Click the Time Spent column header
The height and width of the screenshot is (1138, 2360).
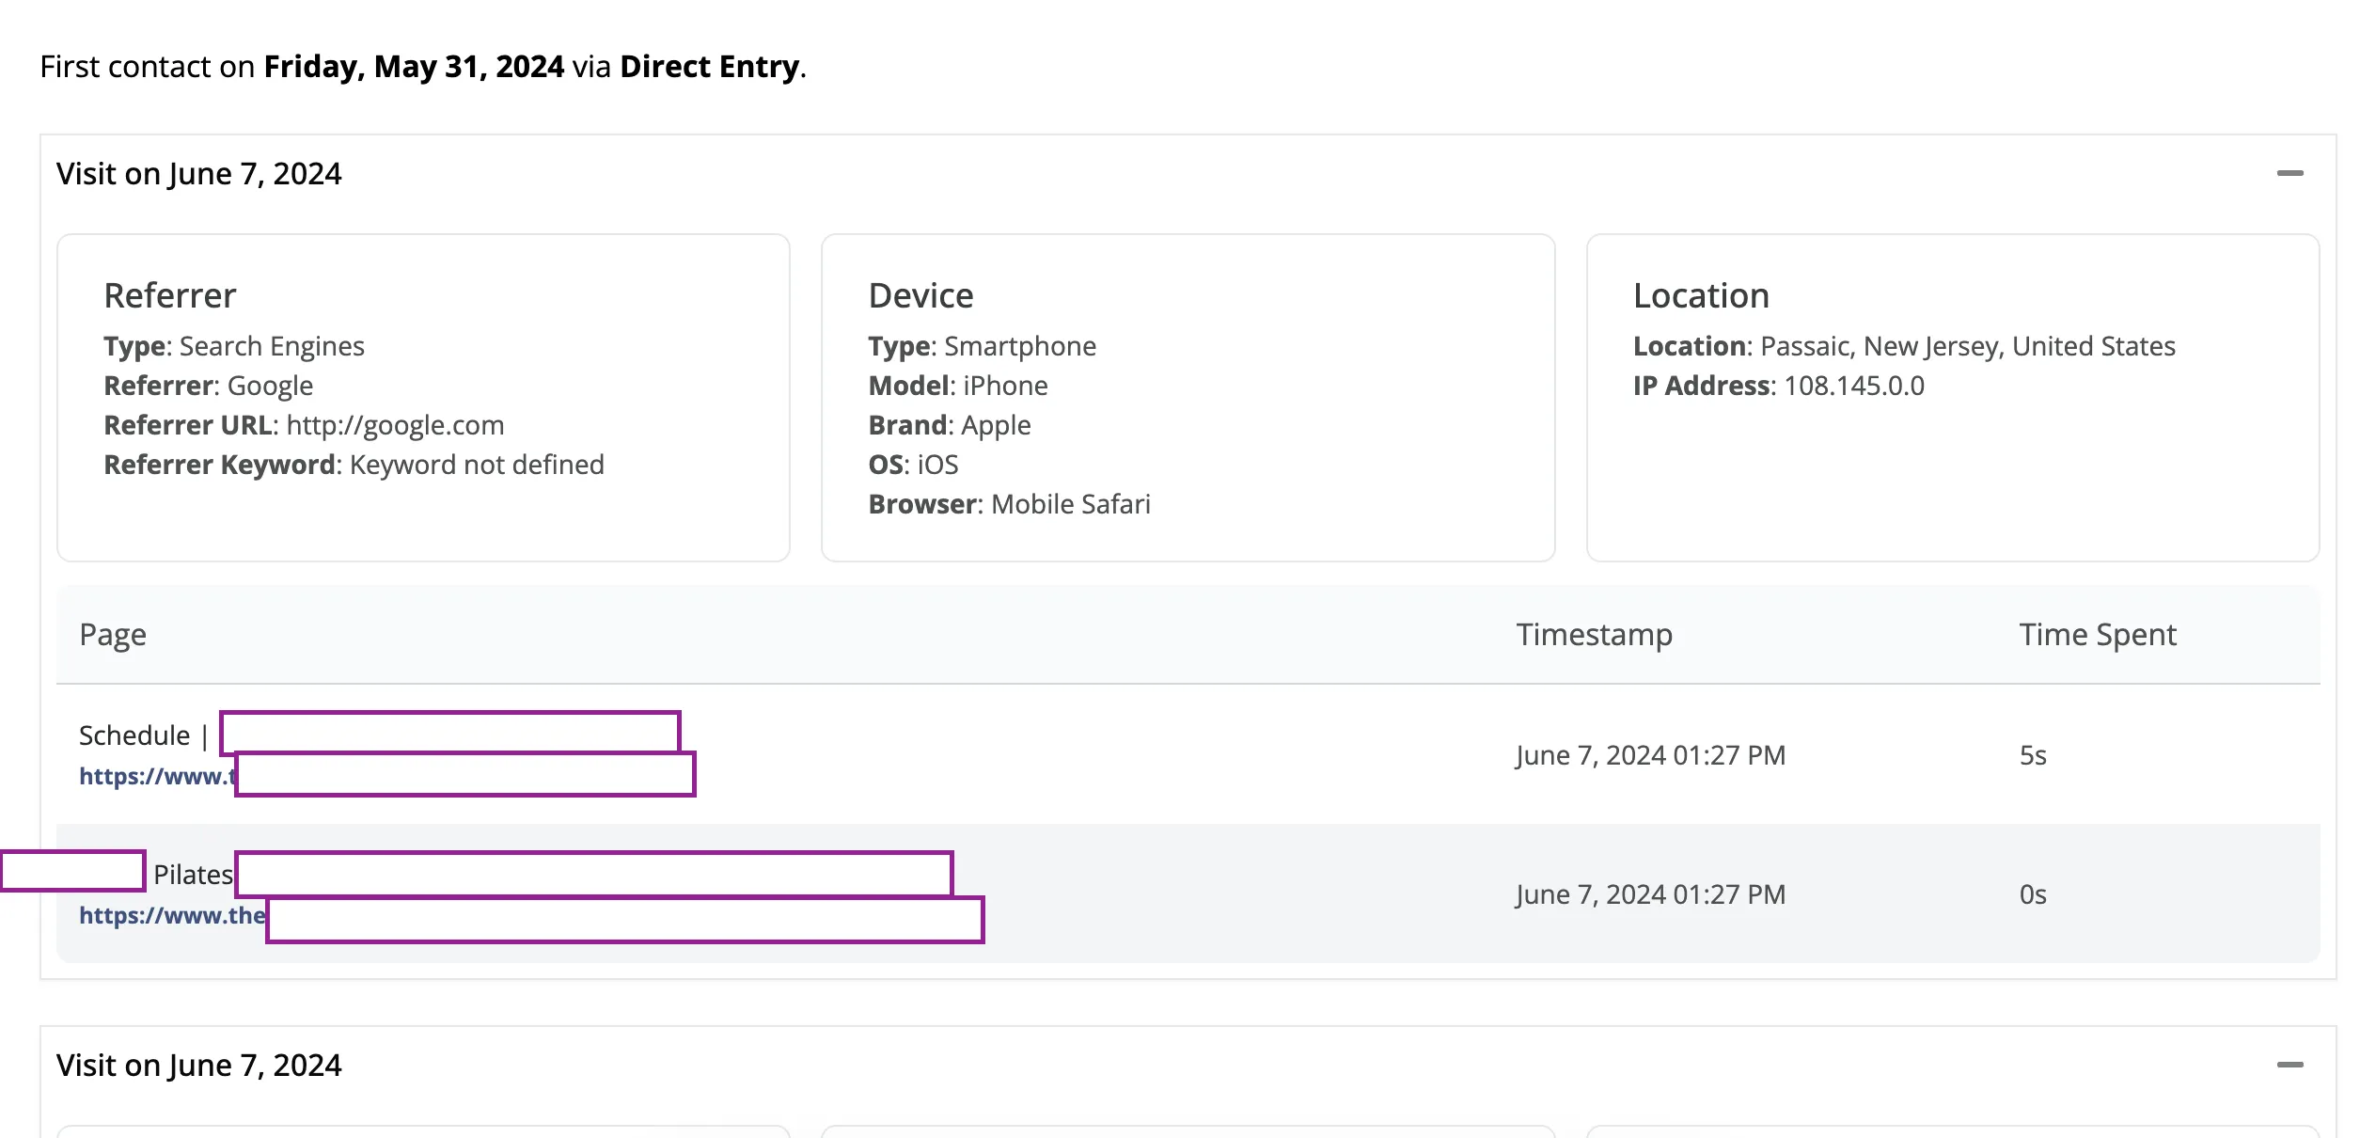click(x=2098, y=635)
